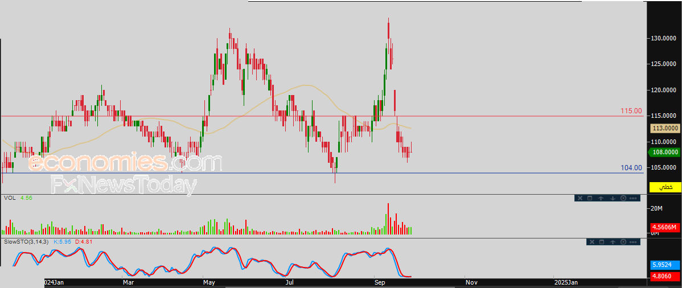This screenshot has width=682, height=288.
Task: Click the SlowSTO(3,14,3) indicator title
Action: [x=27, y=241]
